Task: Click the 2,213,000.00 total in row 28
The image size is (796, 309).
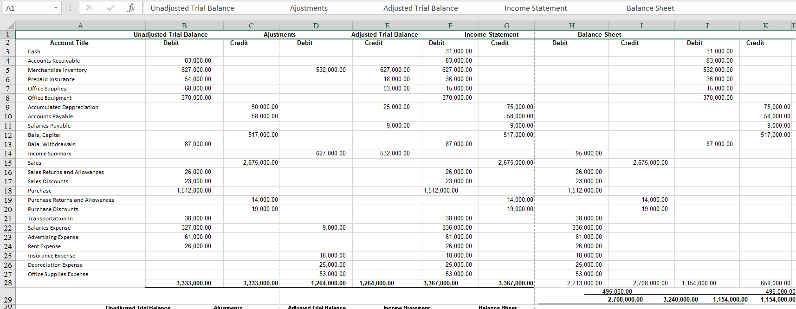Action: click(584, 283)
